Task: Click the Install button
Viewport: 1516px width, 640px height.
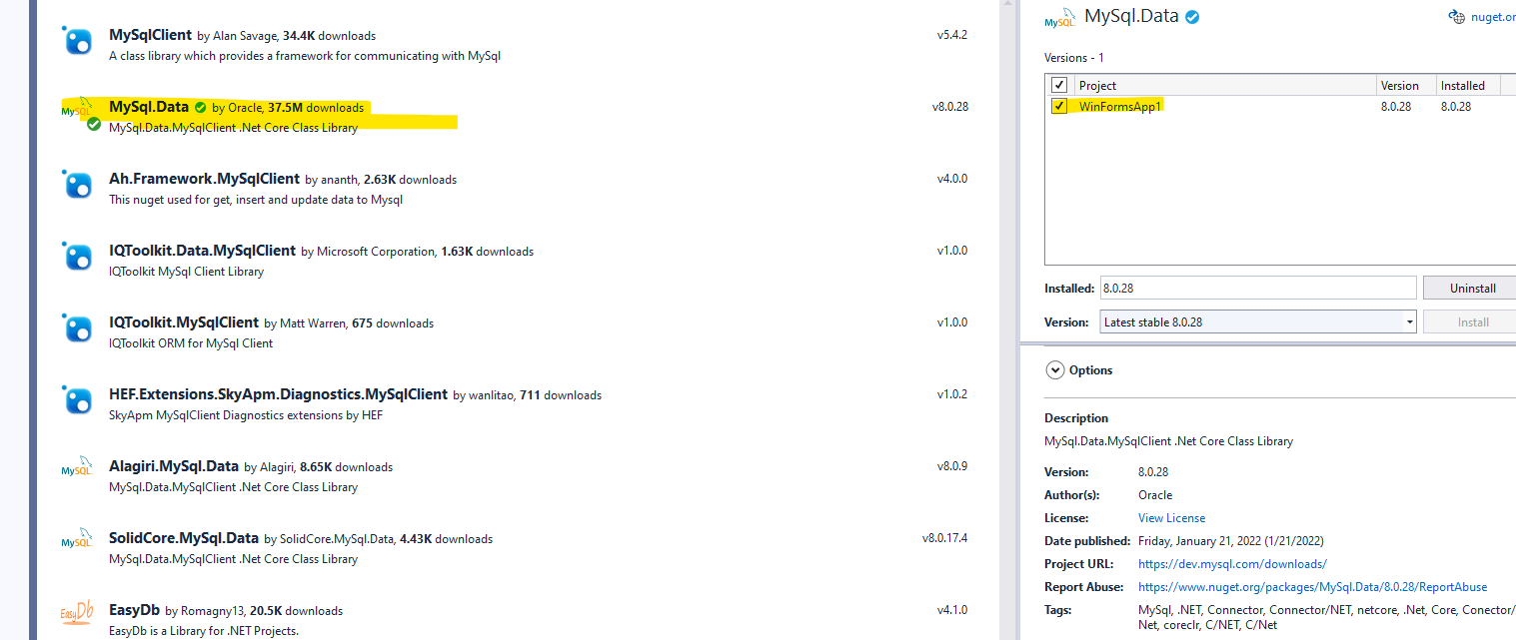Action: (1472, 322)
